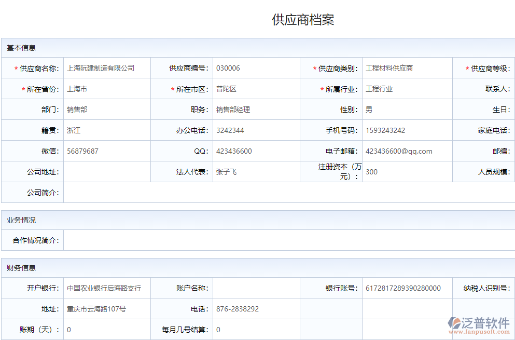Click the empty 公司简介 text area
The width and height of the screenshot is (515, 340).
(288, 193)
